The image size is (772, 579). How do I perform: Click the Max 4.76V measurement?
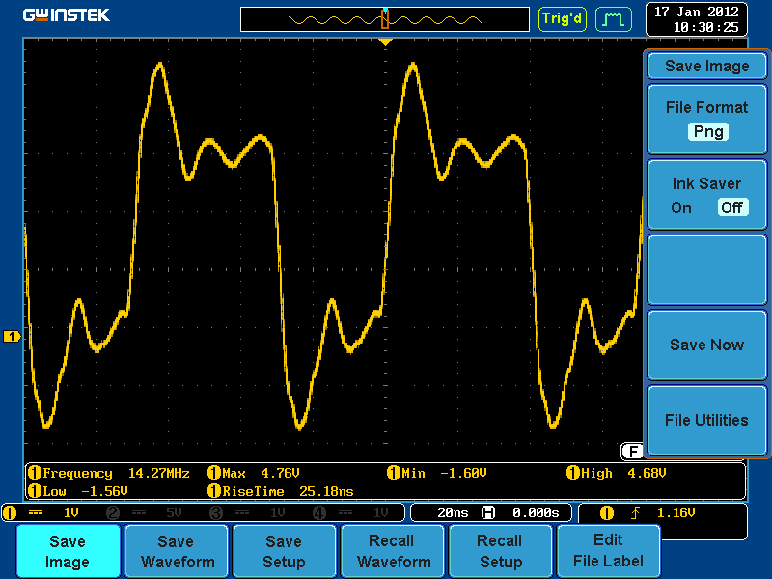pos(253,473)
